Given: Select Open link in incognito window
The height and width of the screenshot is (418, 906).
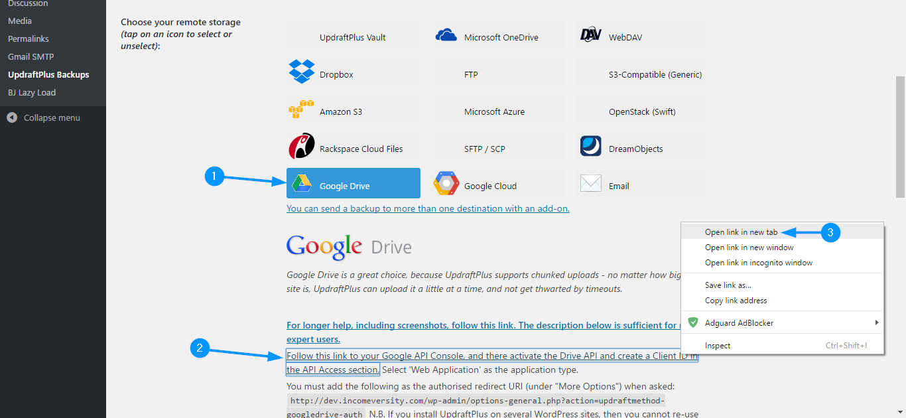Looking at the screenshot, I should 783,263.
